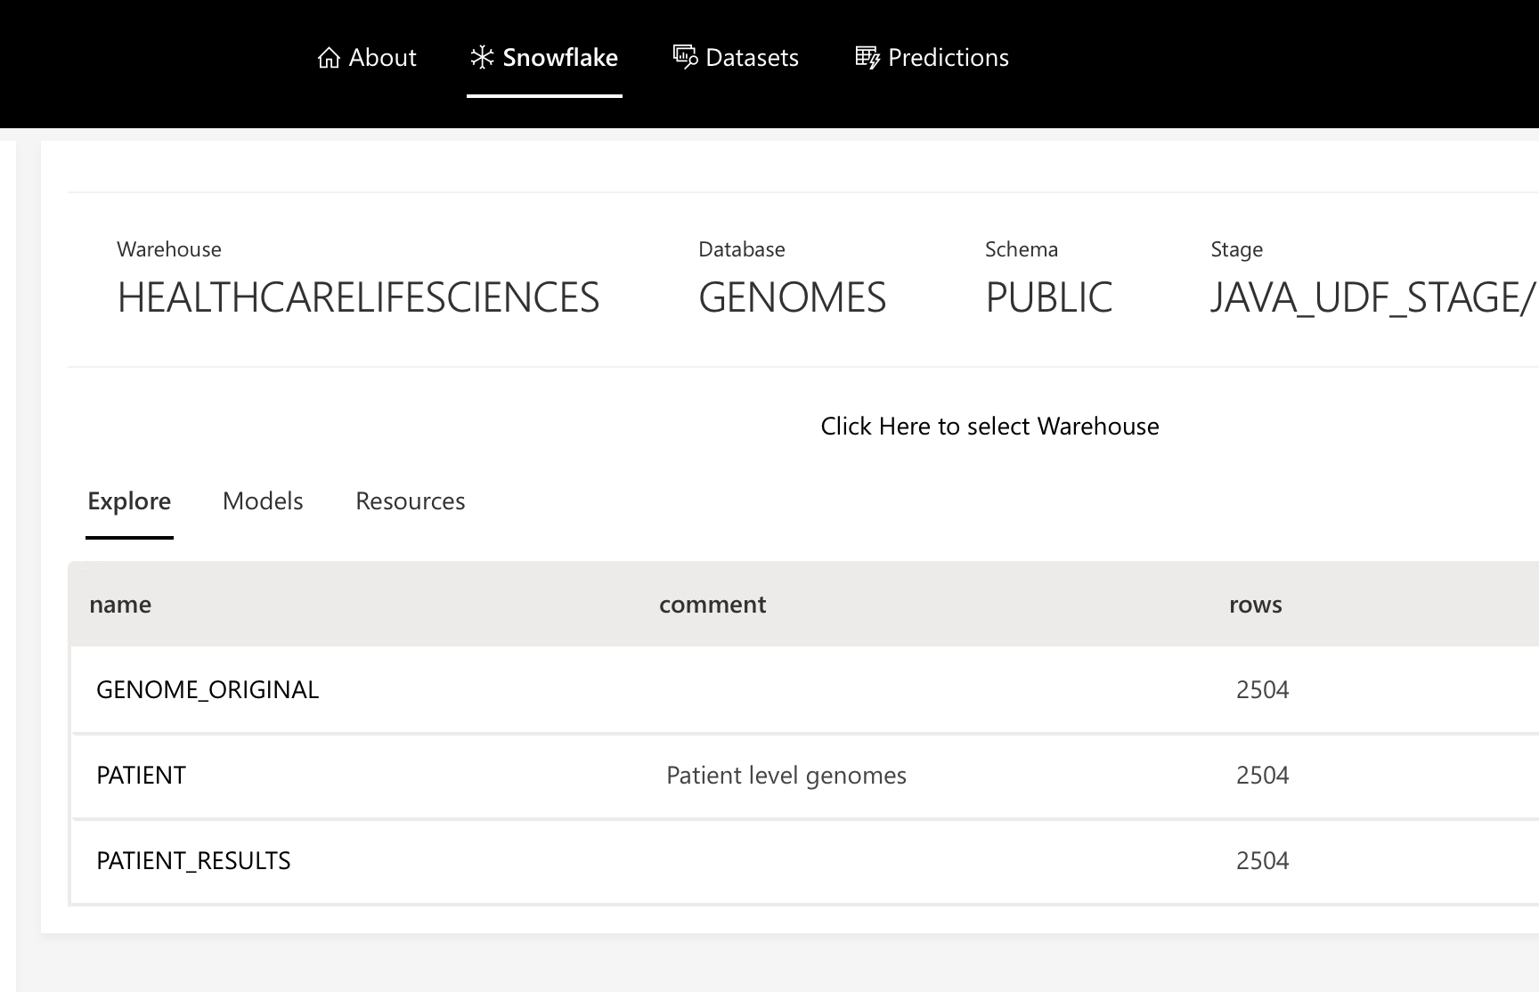Open the Resources tab

pyautogui.click(x=411, y=501)
